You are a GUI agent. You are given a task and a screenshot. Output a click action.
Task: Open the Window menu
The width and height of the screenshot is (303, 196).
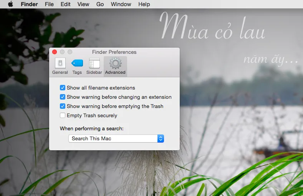point(120,4)
